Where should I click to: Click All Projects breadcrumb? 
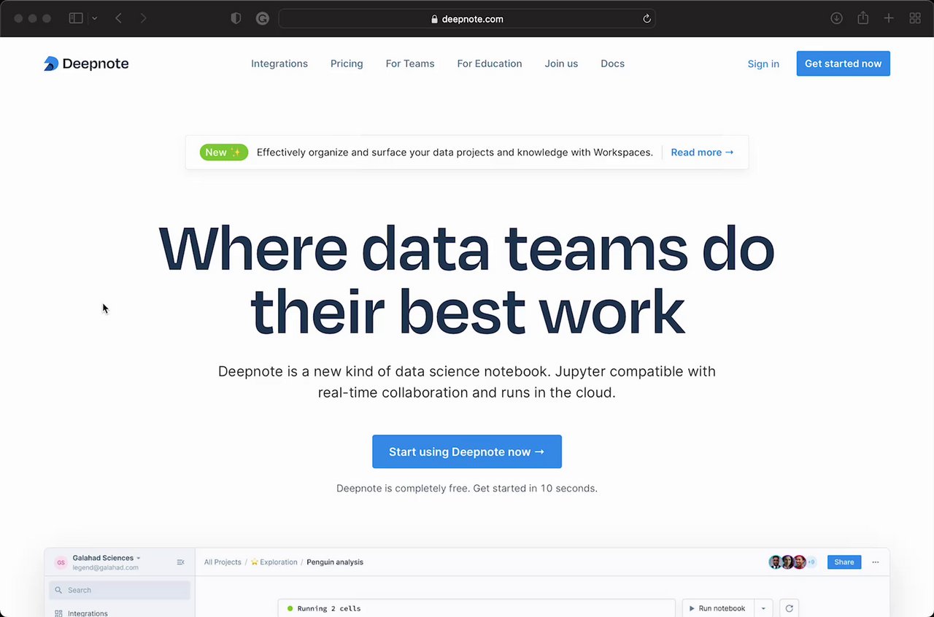coord(223,562)
